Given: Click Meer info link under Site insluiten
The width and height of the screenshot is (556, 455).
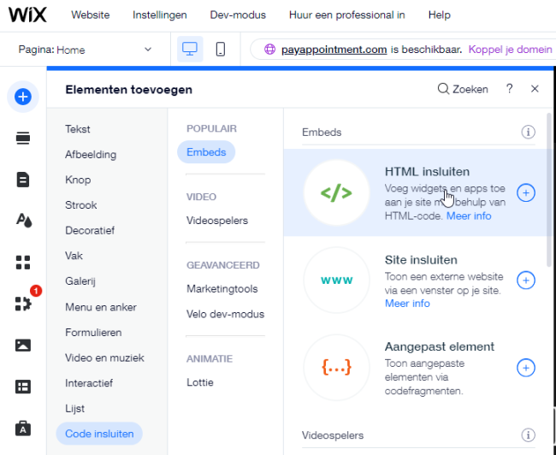Looking at the screenshot, I should point(407,304).
